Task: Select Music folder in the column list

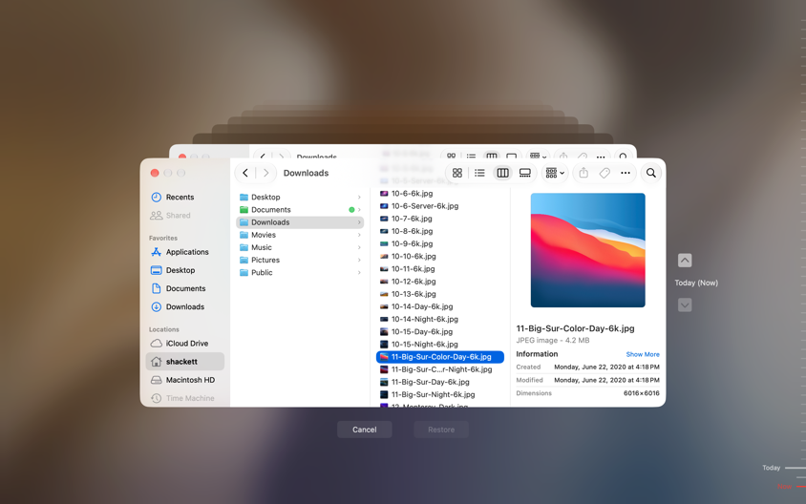Action: 300,247
